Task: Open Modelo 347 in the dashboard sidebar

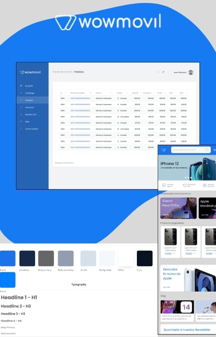Action: click(x=31, y=114)
